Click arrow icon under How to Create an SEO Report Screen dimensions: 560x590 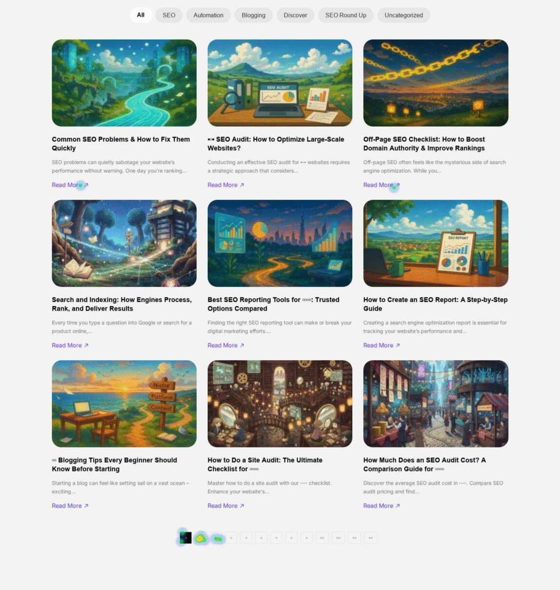[398, 346]
